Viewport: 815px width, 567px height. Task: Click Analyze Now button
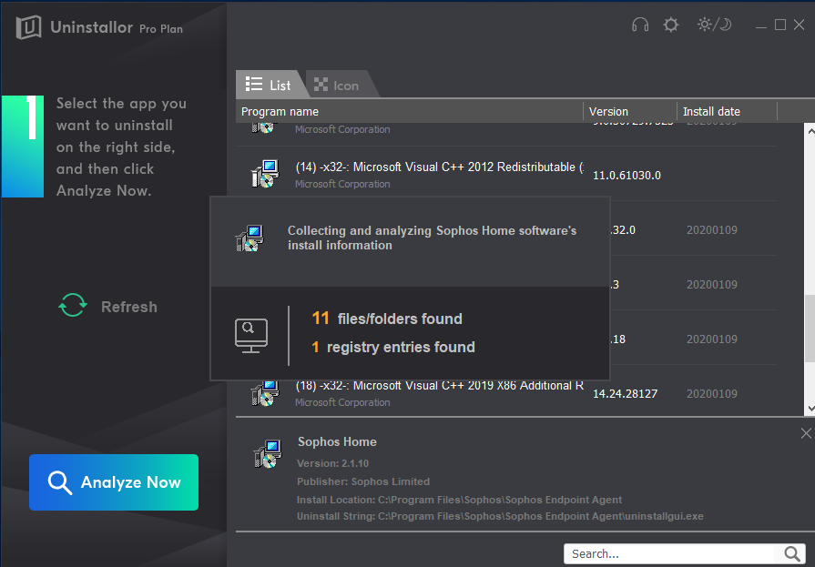click(x=114, y=481)
